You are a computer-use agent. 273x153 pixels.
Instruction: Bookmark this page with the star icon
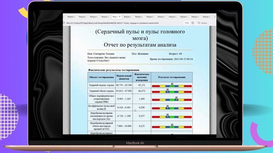(193, 23)
